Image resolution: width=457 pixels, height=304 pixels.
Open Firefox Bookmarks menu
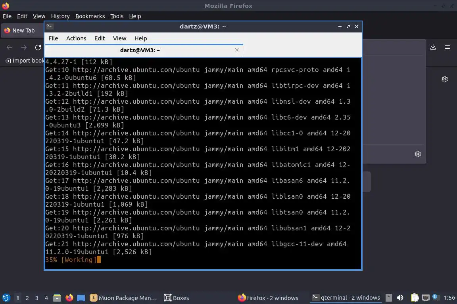click(x=90, y=16)
